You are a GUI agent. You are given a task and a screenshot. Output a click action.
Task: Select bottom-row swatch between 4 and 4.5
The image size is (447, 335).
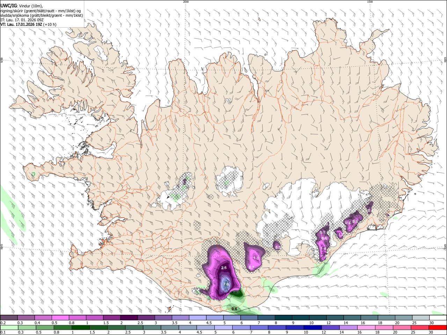pos(188,327)
